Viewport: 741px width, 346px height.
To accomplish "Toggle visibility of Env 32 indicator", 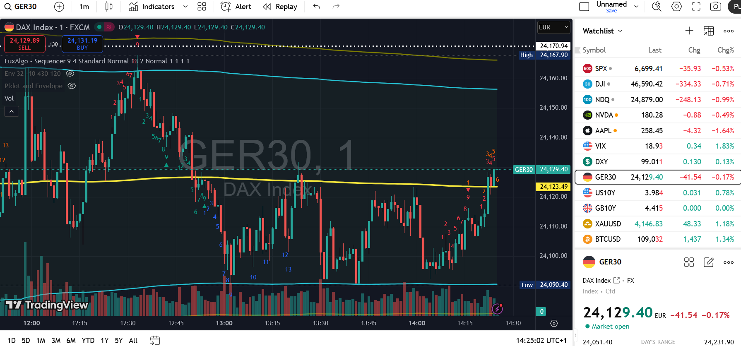I will [70, 74].
